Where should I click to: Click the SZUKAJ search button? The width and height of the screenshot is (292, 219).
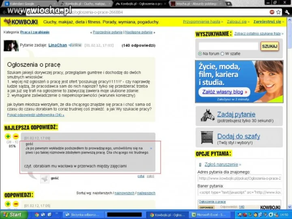click(x=270, y=46)
